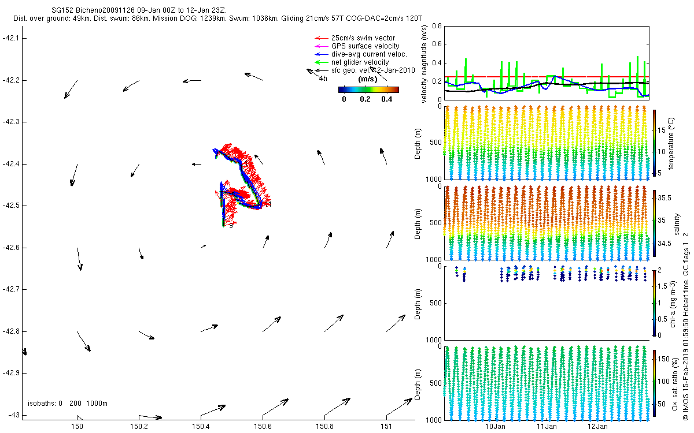Click map longitude tick '150'
The width and height of the screenshot is (694, 433).
77,426
